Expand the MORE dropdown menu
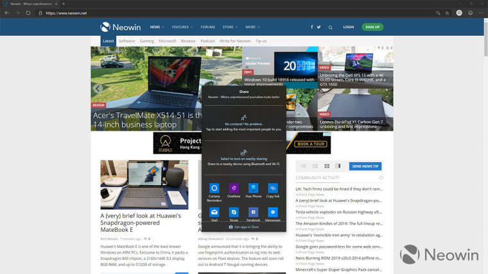Viewport: 488px width, 274px height. [253, 27]
